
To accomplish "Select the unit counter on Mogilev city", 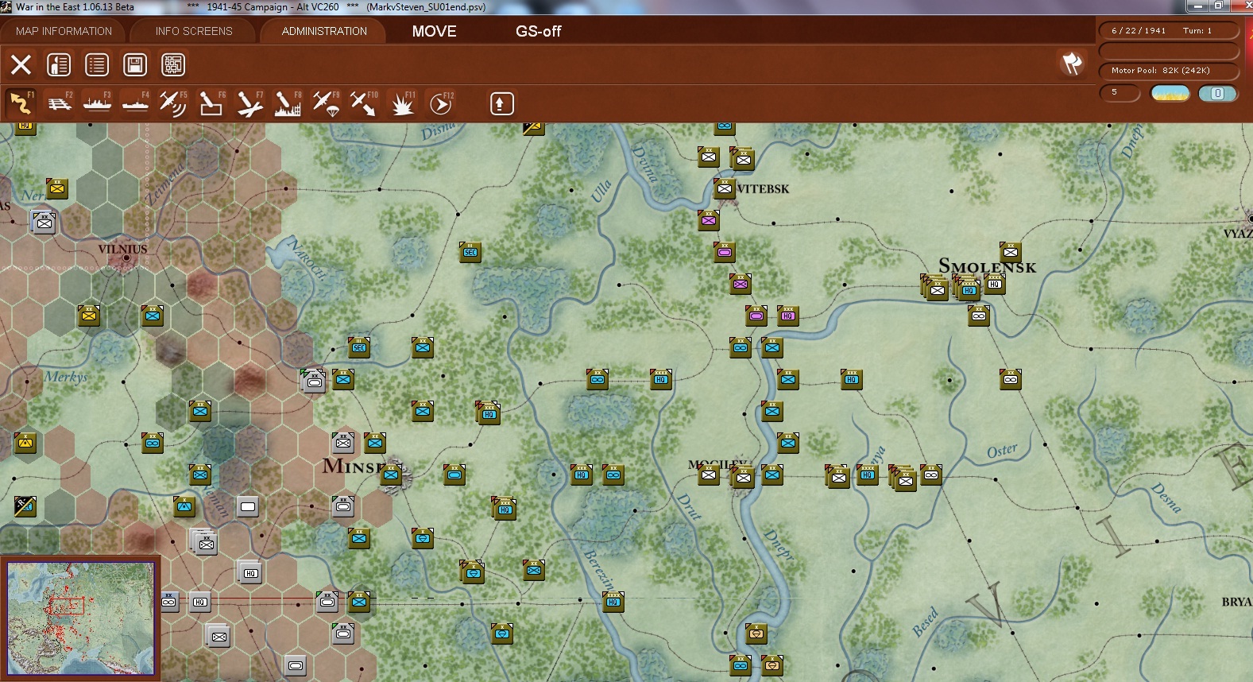I will coord(743,477).
